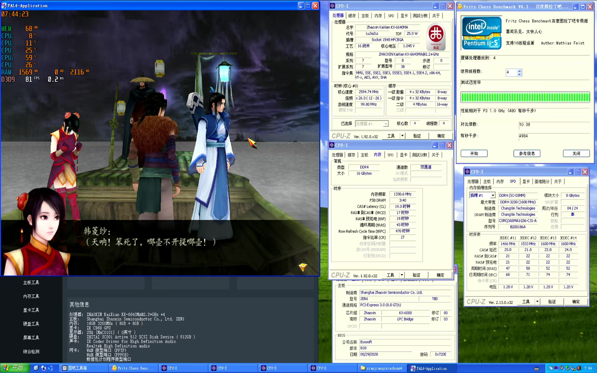
Task: Select PAL4-Application on the taskbar
Action: pyautogui.click(x=432, y=368)
